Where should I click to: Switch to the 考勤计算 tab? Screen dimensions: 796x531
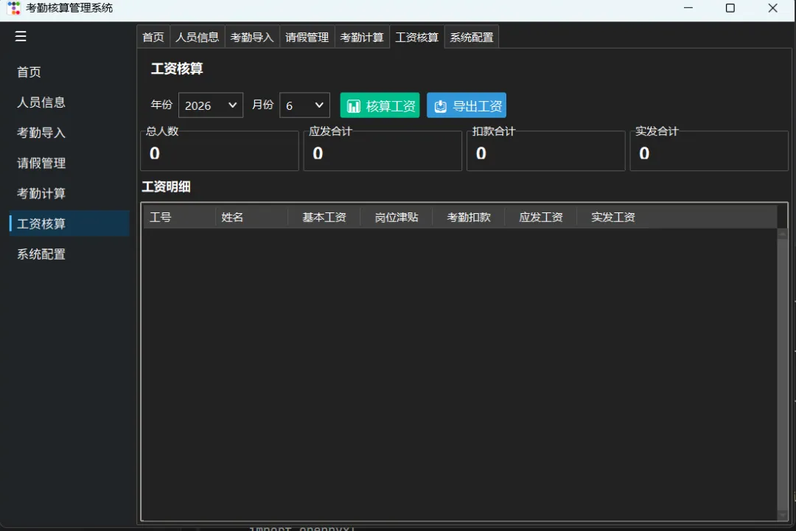[x=361, y=37]
